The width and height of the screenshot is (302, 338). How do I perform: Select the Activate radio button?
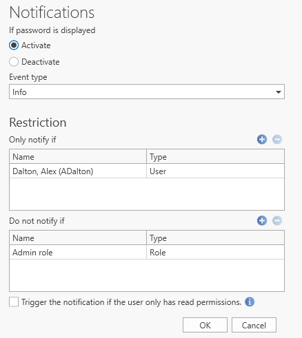[x=14, y=45]
